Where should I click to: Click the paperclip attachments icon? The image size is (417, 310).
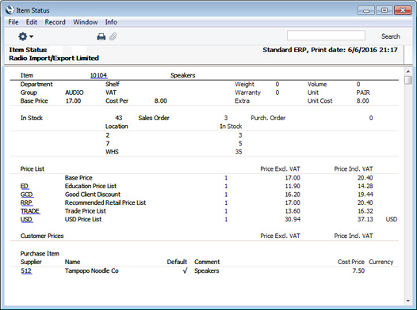tap(113, 36)
